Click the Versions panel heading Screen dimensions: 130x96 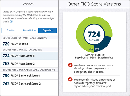[x=28, y=4]
